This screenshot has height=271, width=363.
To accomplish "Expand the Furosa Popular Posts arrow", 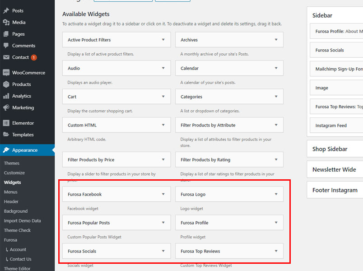I will tap(163, 223).
